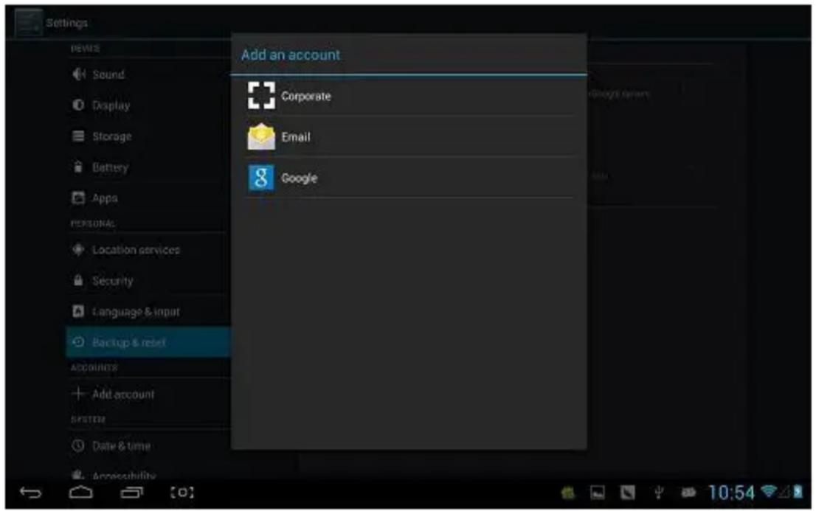Image resolution: width=816 pixels, height=511 pixels.
Task: Choose the Email account option
Action: 409,137
